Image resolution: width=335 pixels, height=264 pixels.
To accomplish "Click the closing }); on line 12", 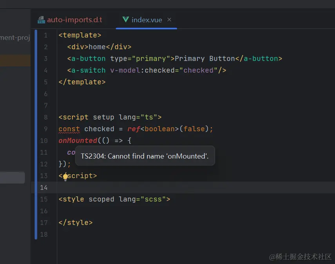I will (65, 164).
